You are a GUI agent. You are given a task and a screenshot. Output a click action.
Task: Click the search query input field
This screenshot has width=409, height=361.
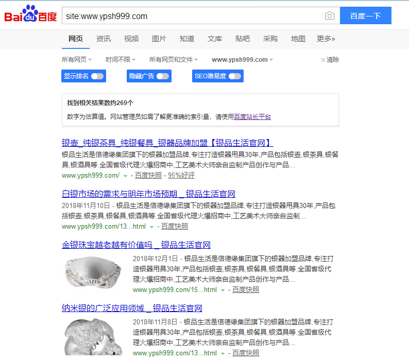click(x=193, y=16)
